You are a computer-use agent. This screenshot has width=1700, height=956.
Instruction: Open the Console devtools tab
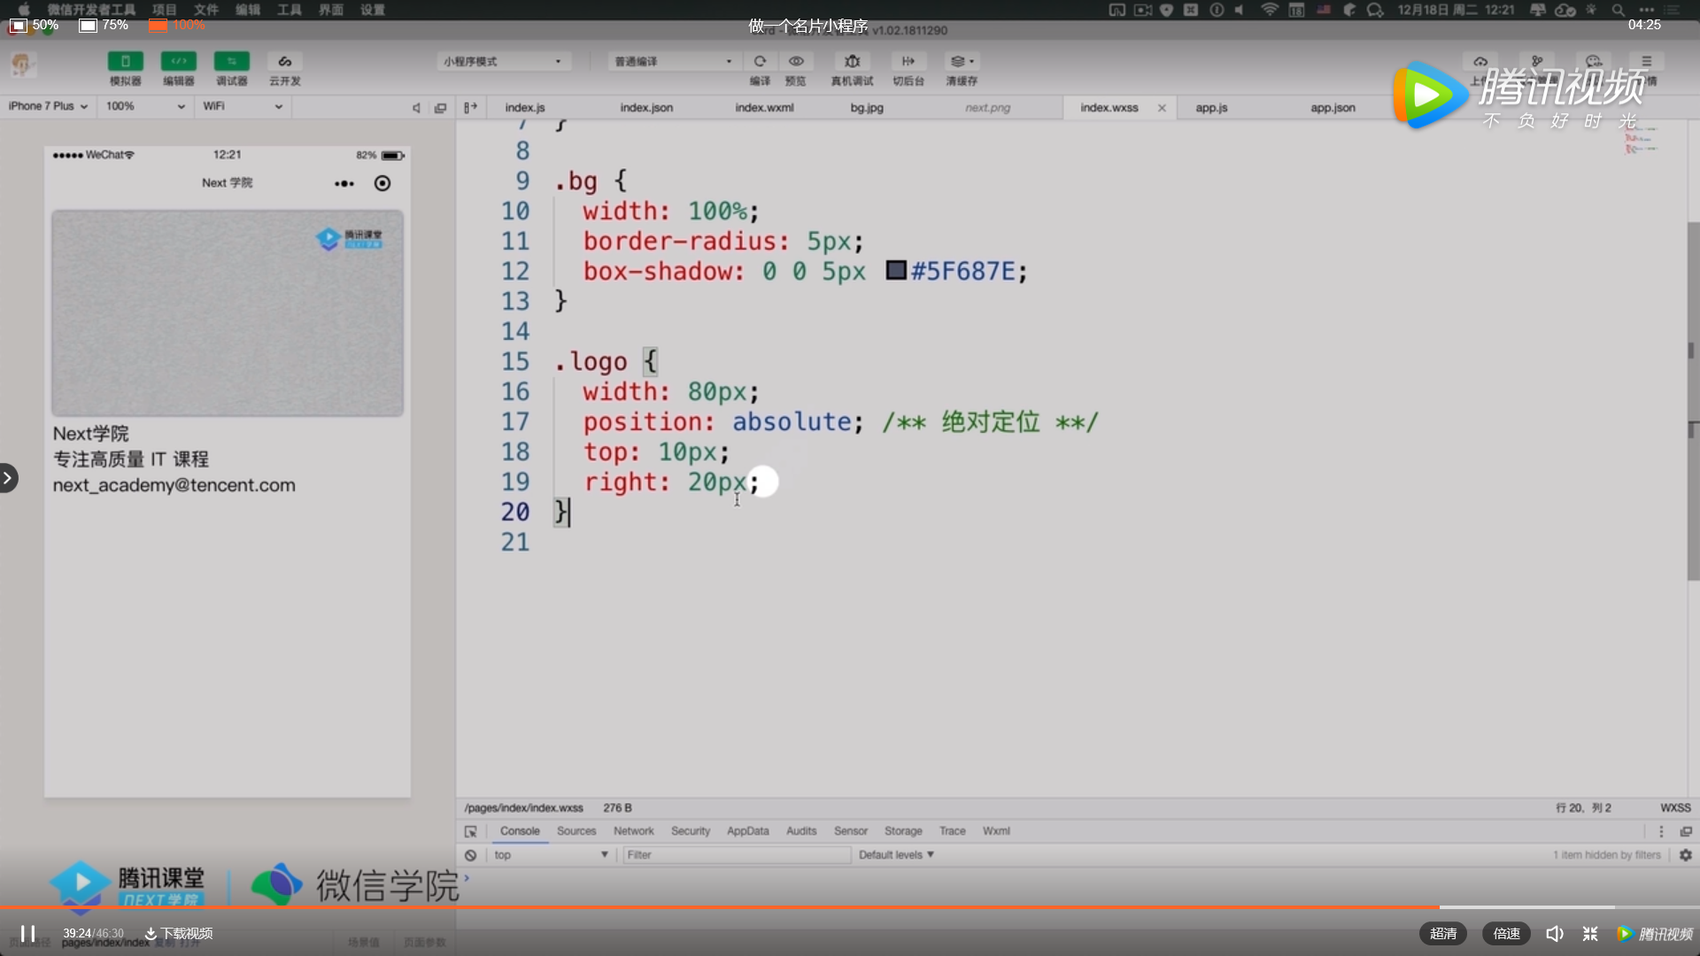520,830
